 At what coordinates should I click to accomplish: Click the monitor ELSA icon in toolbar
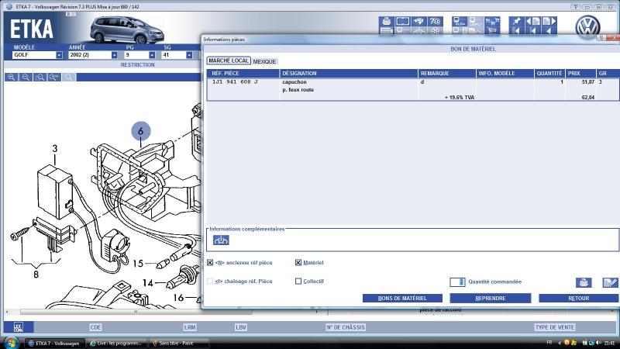(460, 22)
